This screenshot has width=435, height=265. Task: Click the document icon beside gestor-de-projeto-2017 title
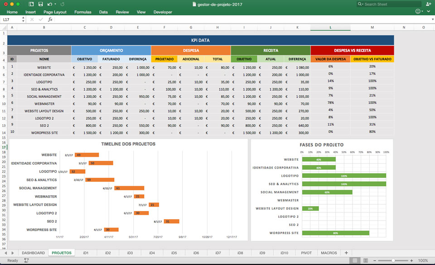point(194,4)
